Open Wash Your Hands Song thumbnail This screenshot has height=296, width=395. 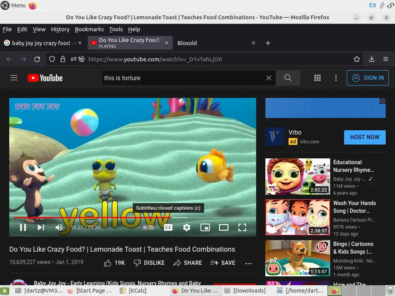(297, 217)
